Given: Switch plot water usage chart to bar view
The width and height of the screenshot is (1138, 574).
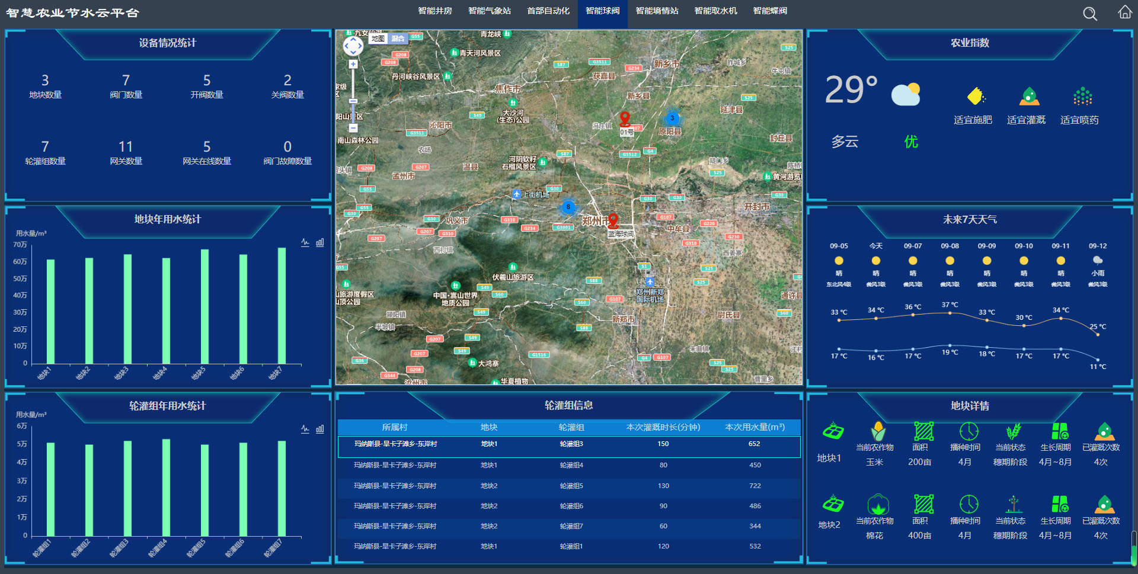Looking at the screenshot, I should [320, 242].
